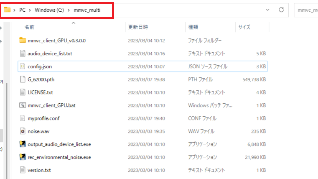Click the WAV ファイル type cell
The height and width of the screenshot is (179, 318).
(x=201, y=131)
